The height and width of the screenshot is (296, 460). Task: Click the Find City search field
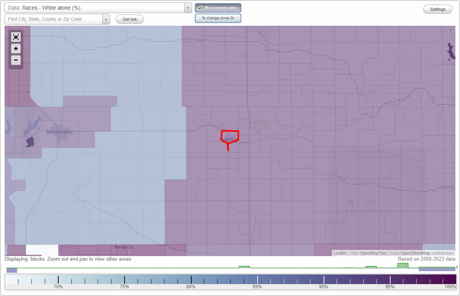pyautogui.click(x=54, y=18)
